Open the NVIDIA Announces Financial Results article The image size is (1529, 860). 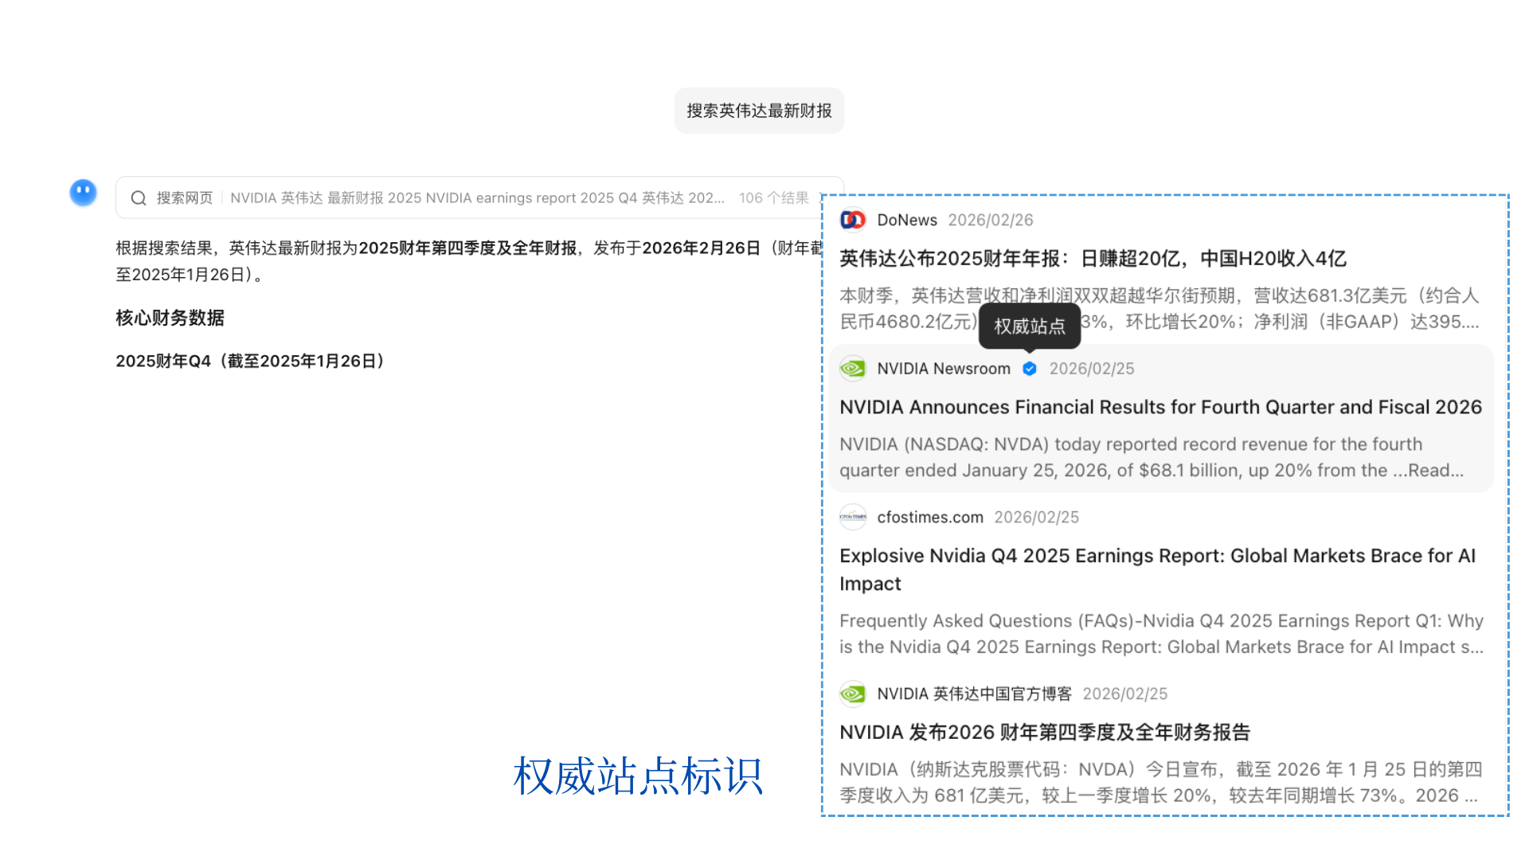pos(1160,408)
